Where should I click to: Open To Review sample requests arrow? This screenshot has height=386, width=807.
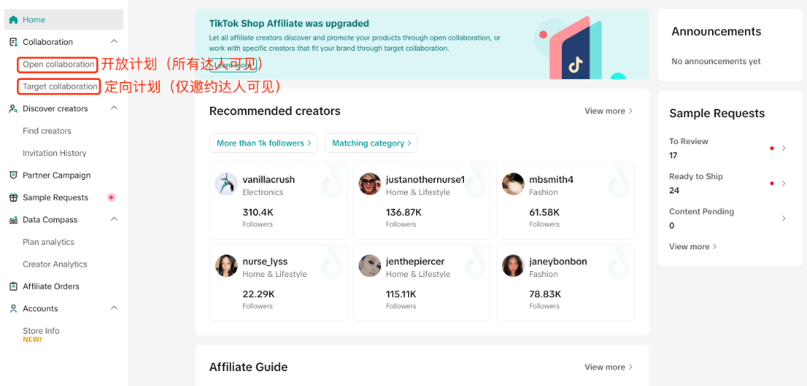tap(784, 148)
